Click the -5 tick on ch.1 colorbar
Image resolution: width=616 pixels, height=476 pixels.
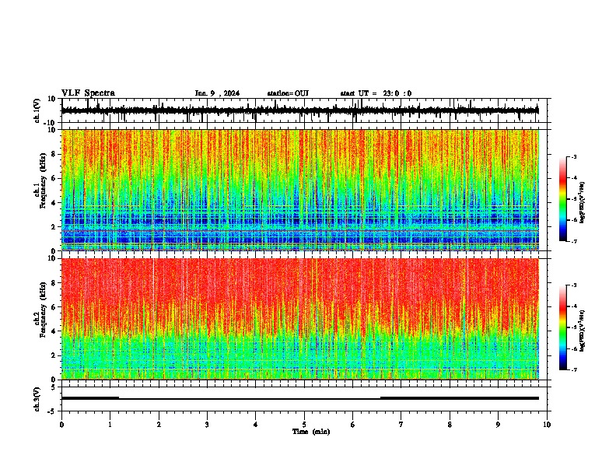(574, 199)
